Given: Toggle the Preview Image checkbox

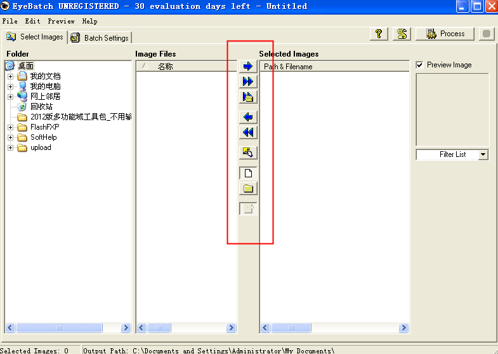Looking at the screenshot, I should click(x=419, y=65).
